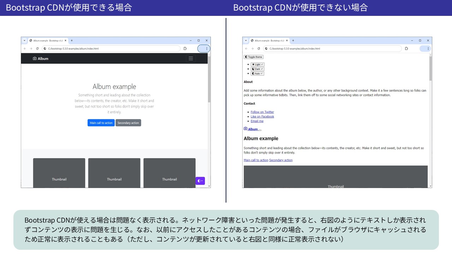The image size is (452, 254).
Task: Select the camera icon next to Album brand
Action: [35, 59]
